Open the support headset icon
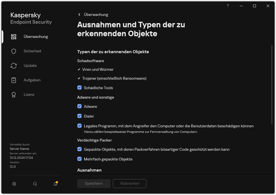The width and height of the screenshot is (276, 195). click(35, 184)
